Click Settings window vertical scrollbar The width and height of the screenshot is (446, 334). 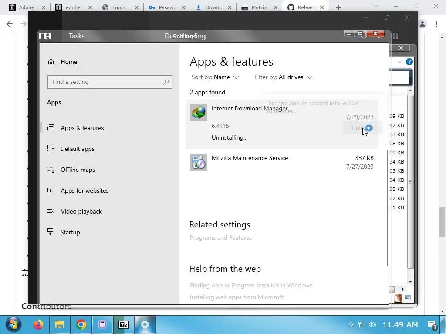pyautogui.click(x=387, y=208)
